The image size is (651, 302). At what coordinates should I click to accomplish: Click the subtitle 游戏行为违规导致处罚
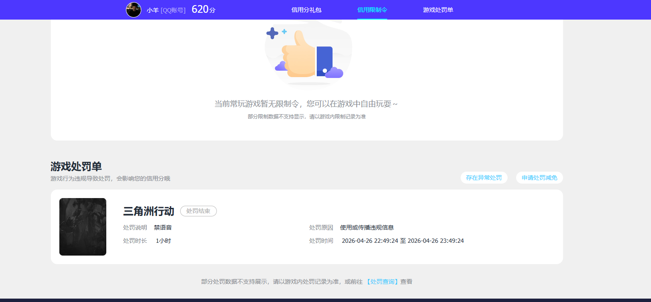click(110, 178)
